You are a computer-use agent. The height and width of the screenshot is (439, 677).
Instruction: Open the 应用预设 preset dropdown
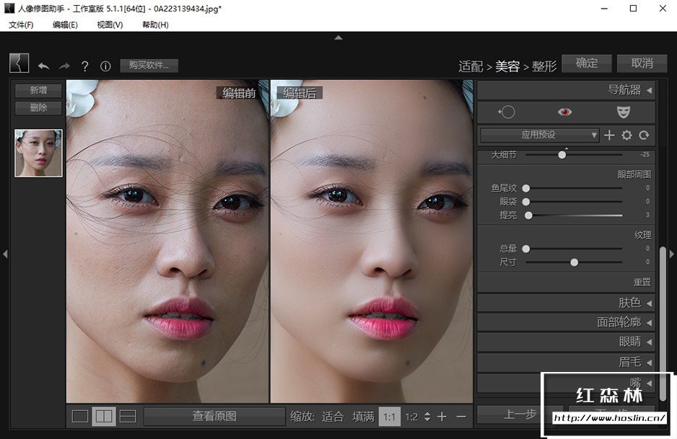click(x=540, y=135)
